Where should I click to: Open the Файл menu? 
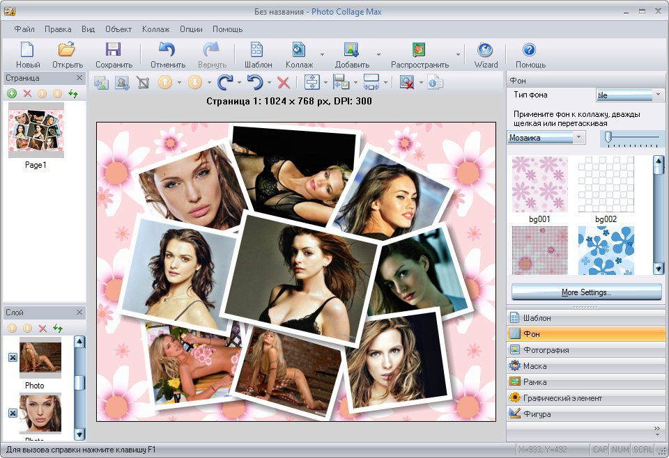click(24, 29)
